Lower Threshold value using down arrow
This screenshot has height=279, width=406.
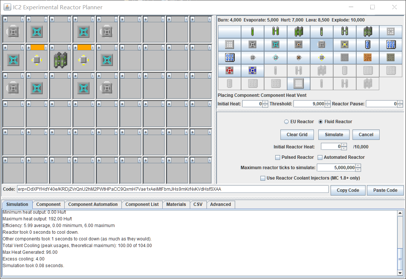pos(328,105)
